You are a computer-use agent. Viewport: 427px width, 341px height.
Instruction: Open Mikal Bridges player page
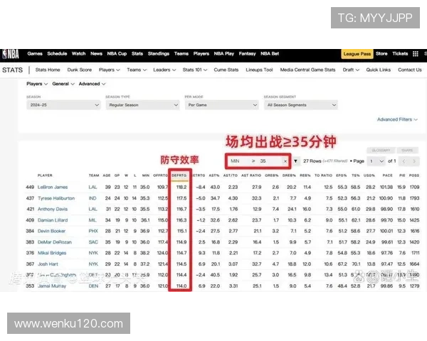tap(52, 253)
